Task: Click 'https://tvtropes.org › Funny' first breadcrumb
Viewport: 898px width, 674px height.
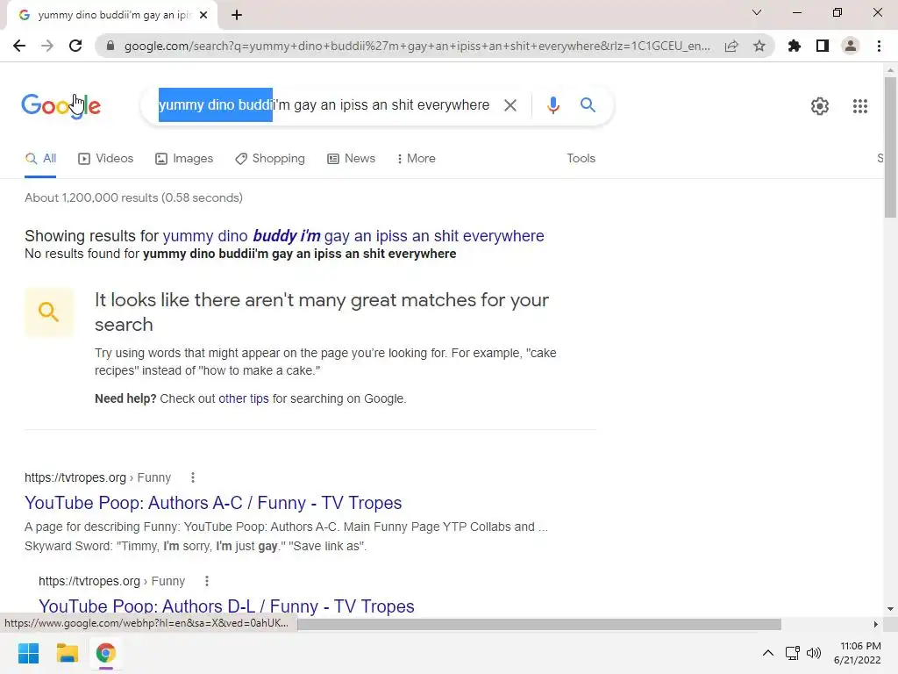Action: point(98,477)
